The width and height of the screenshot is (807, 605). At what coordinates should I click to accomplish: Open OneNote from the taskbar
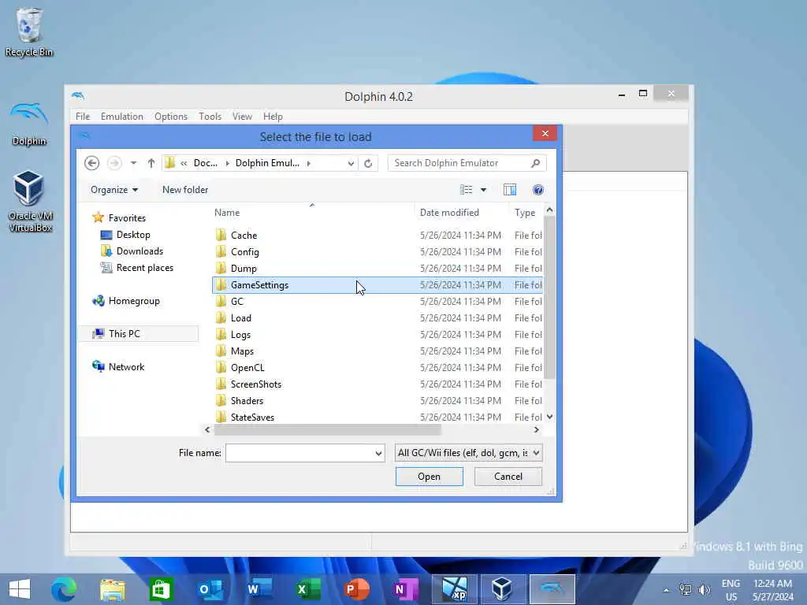[406, 589]
